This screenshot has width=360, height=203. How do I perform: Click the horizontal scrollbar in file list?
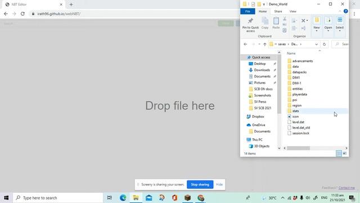[x=298, y=148]
